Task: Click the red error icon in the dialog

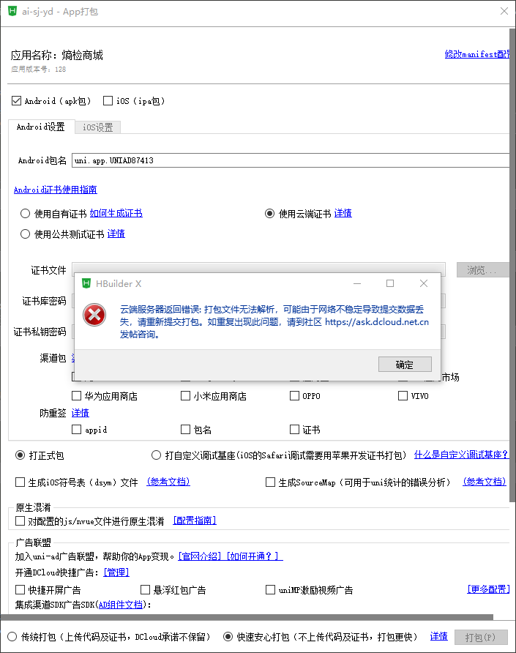Action: pyautogui.click(x=94, y=315)
